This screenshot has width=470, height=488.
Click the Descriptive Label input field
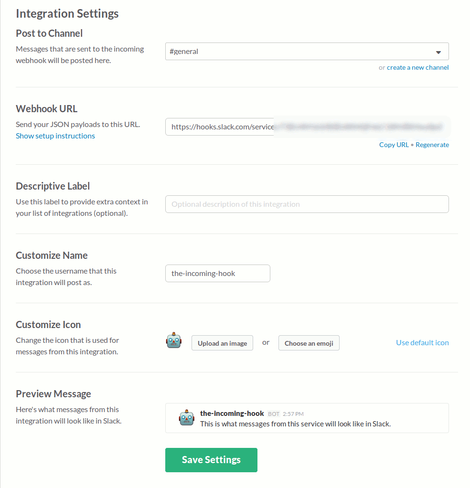(307, 204)
